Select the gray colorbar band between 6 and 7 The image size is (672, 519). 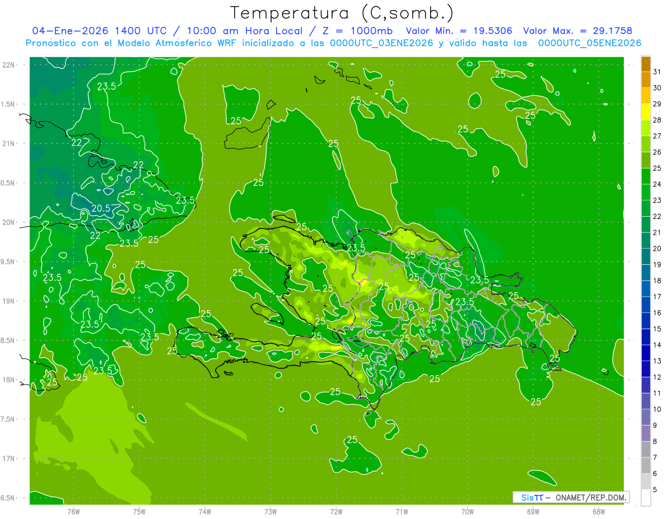tap(646, 466)
